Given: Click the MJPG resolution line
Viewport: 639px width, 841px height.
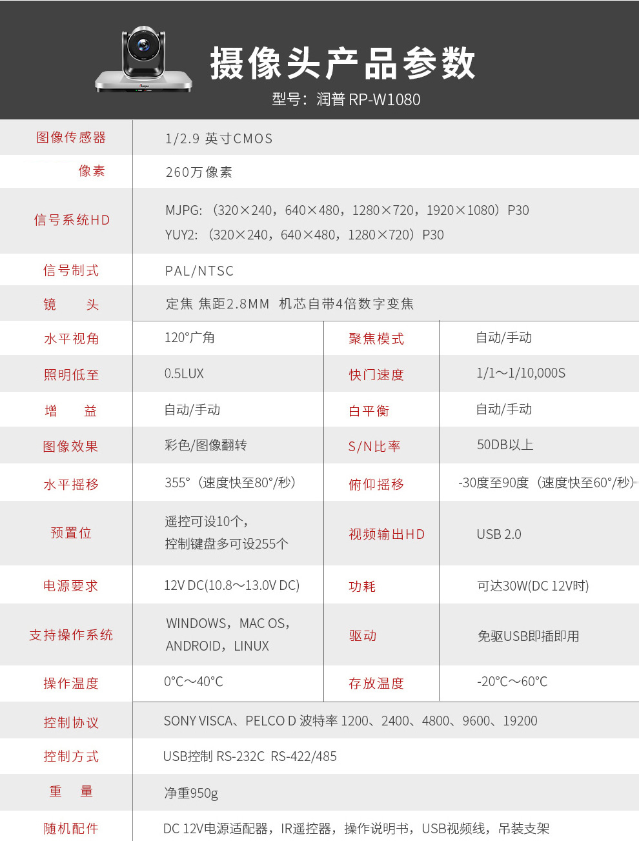Looking at the screenshot, I should (x=347, y=210).
